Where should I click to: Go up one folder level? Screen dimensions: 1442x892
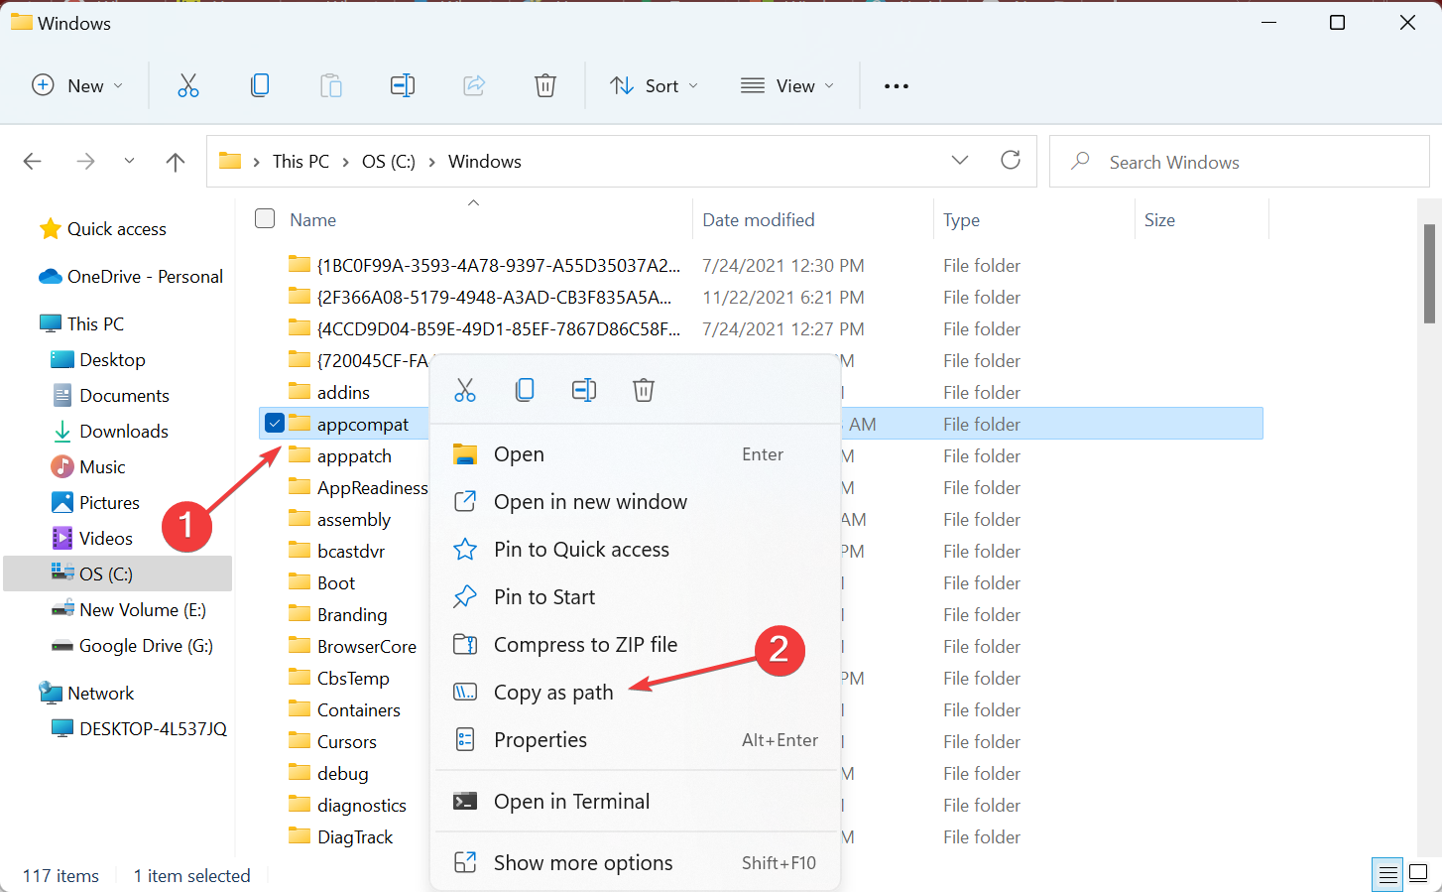(176, 161)
